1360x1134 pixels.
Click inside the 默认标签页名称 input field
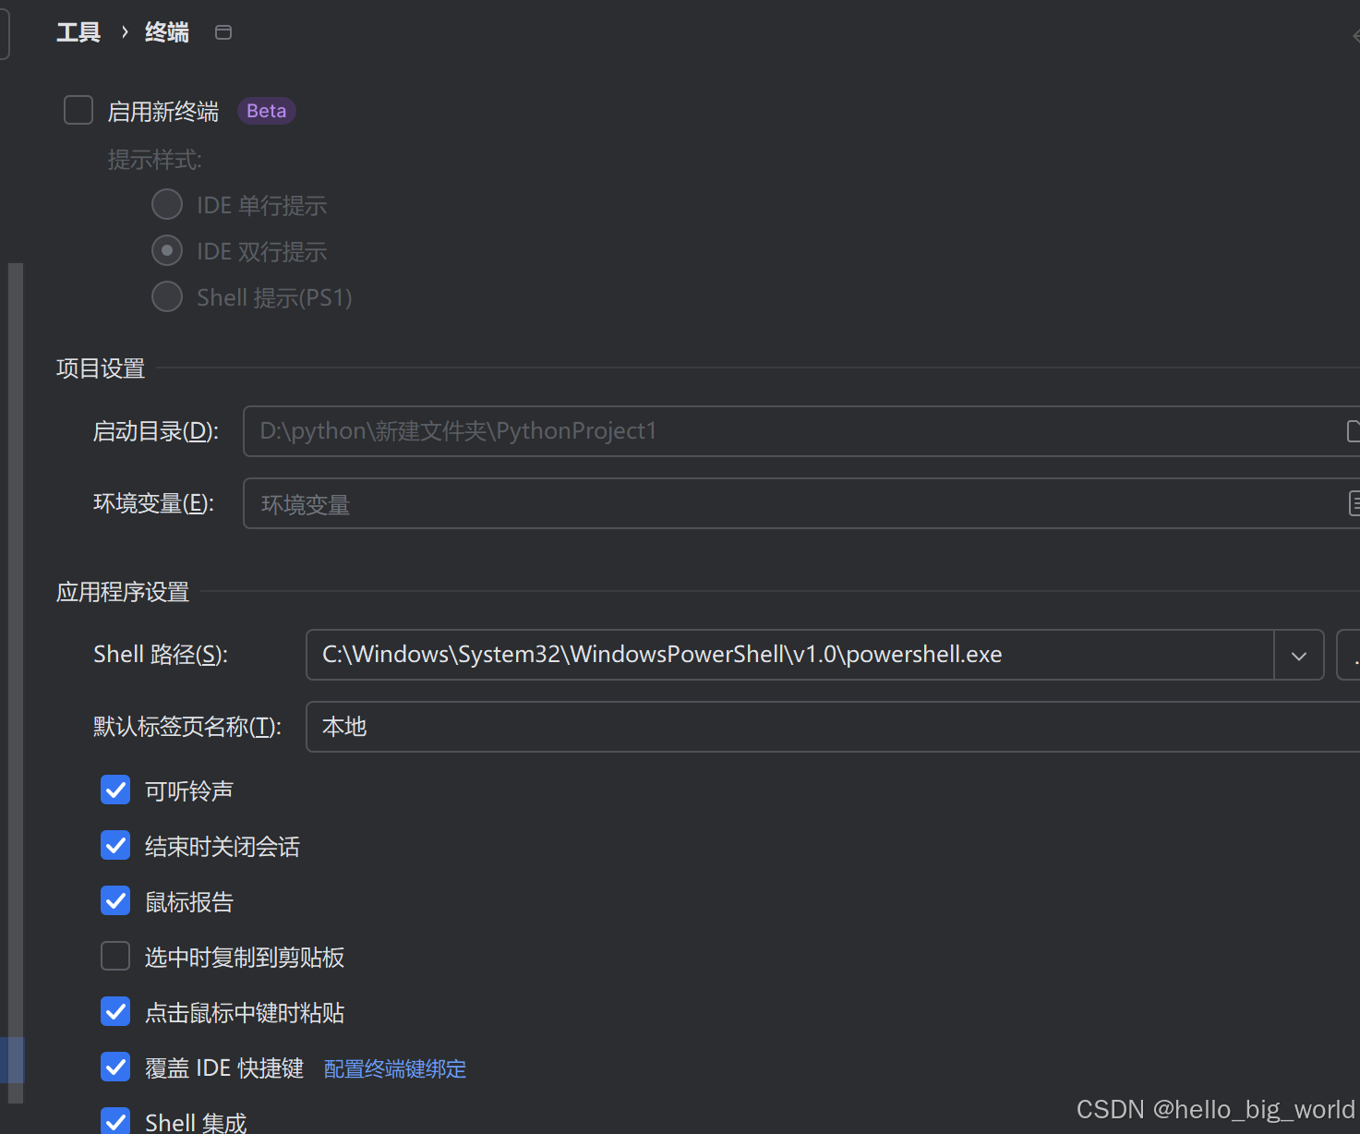click(646, 727)
